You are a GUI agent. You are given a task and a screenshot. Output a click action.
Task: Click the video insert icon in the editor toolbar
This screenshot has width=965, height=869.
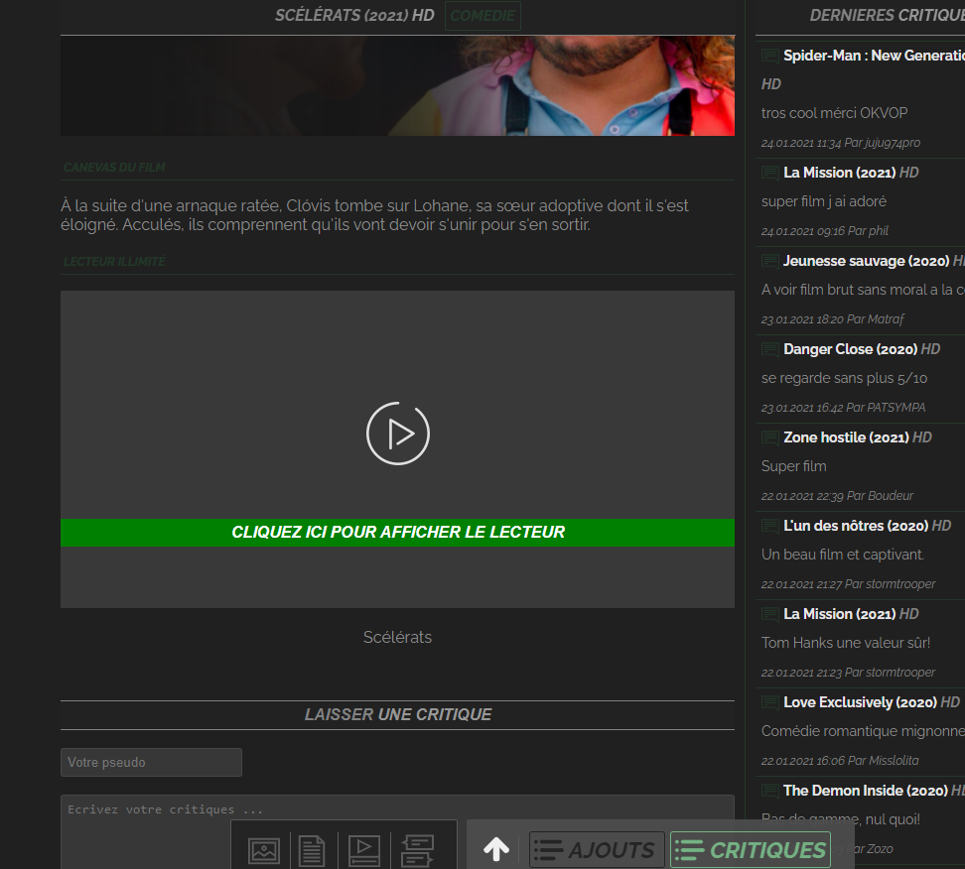click(364, 851)
